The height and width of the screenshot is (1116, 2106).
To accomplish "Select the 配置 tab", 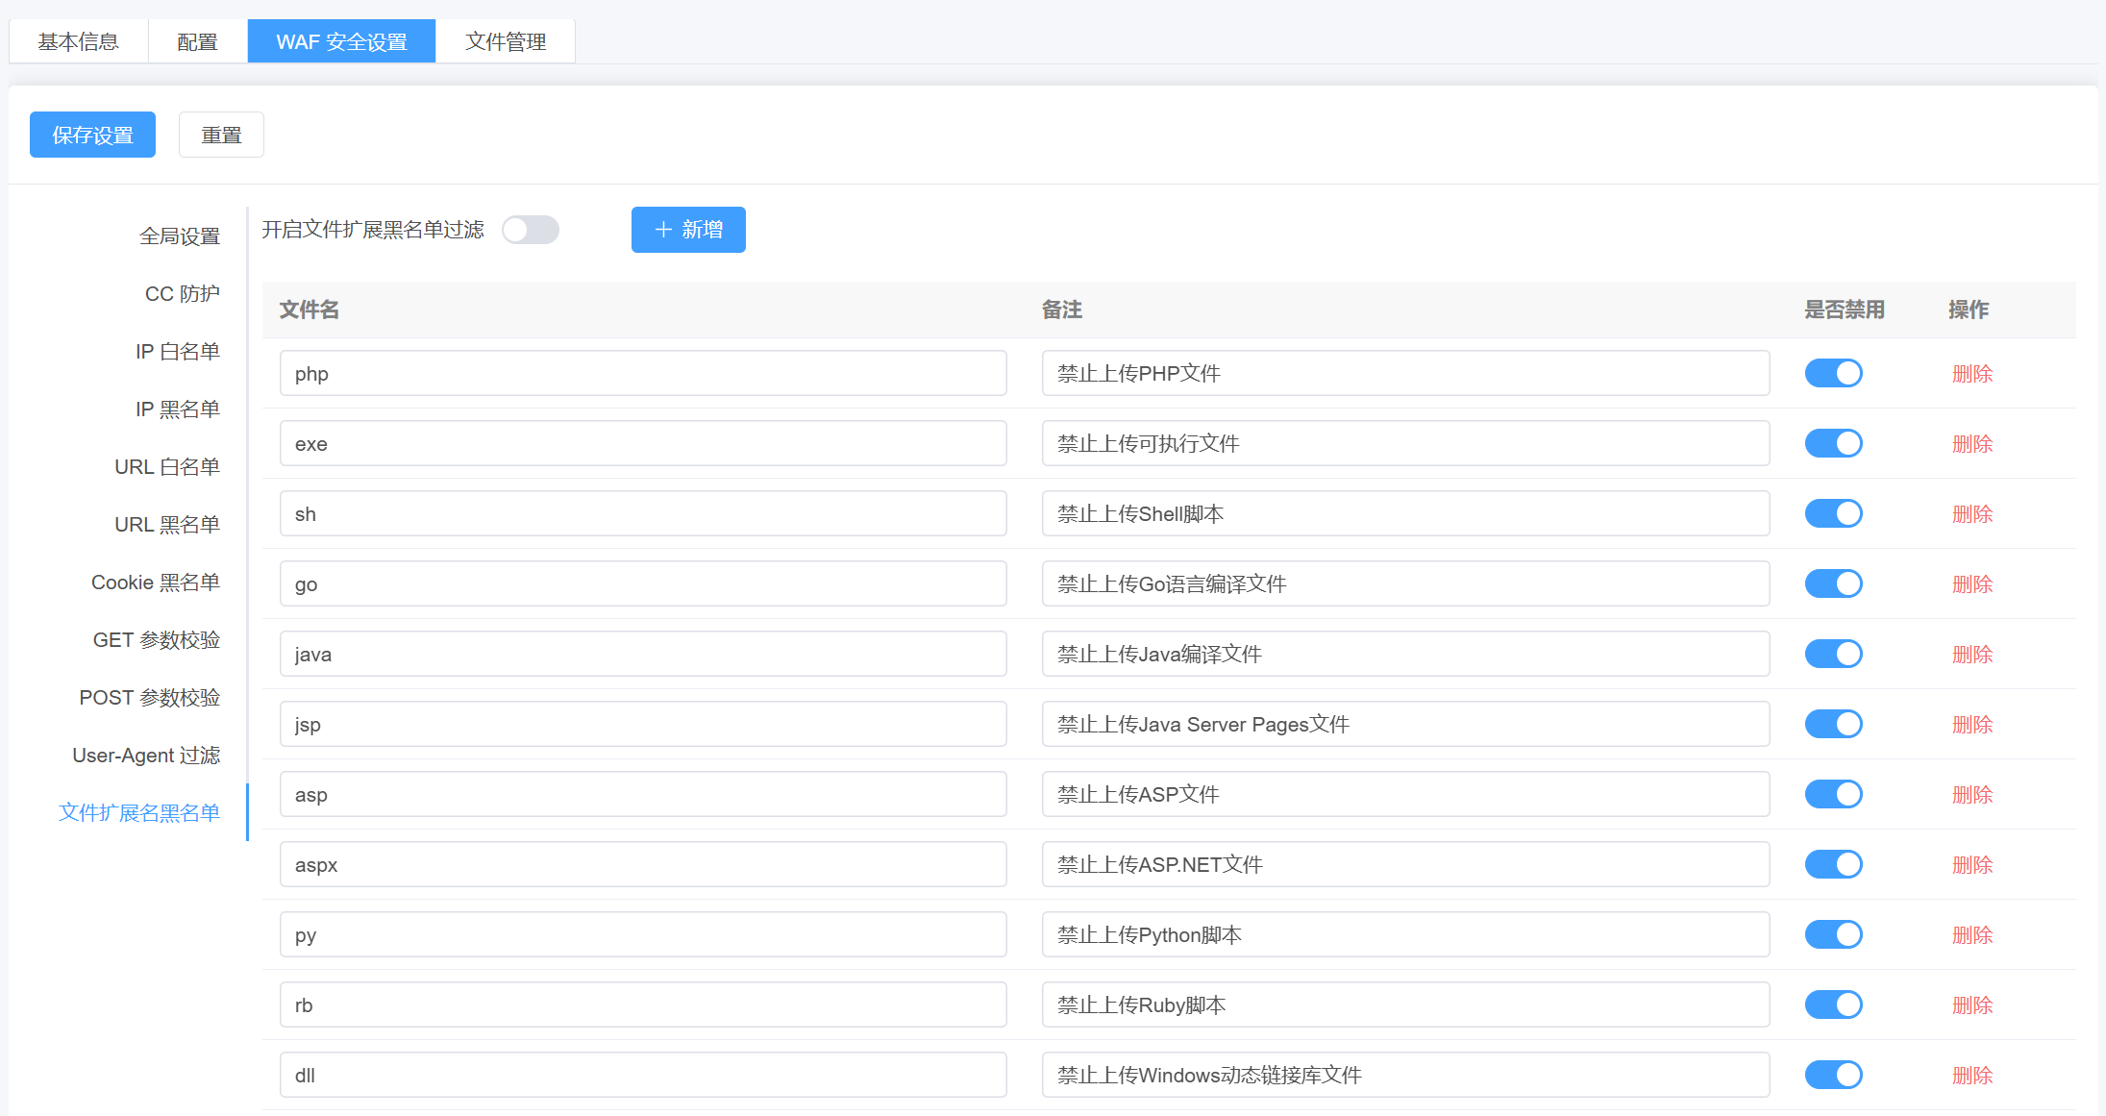I will (198, 41).
